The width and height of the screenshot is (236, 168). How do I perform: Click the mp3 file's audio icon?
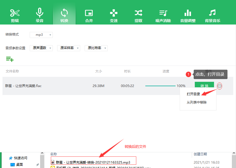coord(53,162)
